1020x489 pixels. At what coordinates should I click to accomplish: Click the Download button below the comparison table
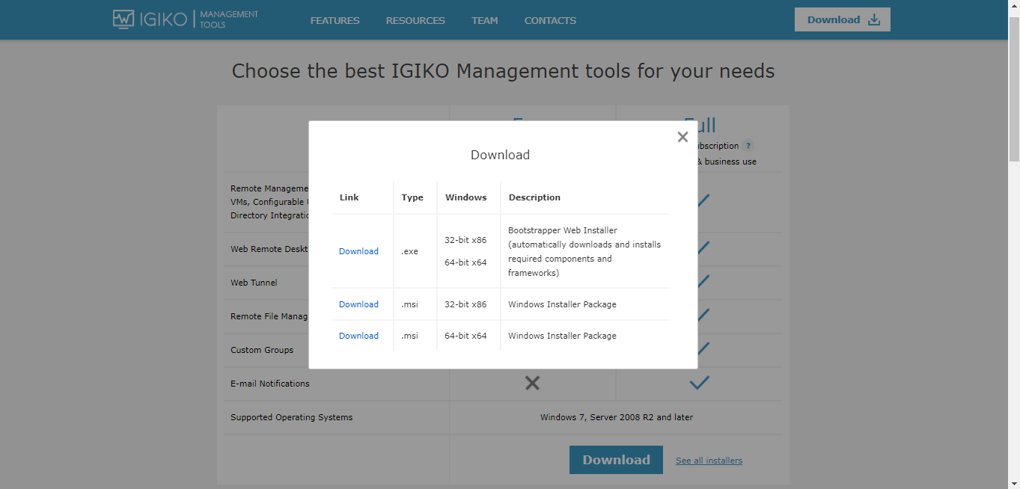(616, 460)
